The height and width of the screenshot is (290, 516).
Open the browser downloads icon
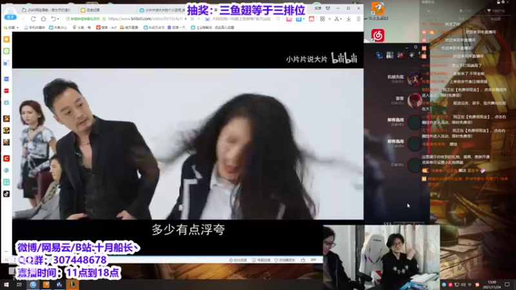pyautogui.click(x=349, y=19)
